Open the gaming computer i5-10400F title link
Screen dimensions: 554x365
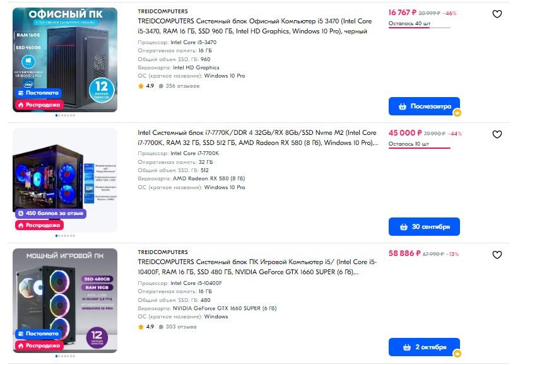click(x=257, y=267)
